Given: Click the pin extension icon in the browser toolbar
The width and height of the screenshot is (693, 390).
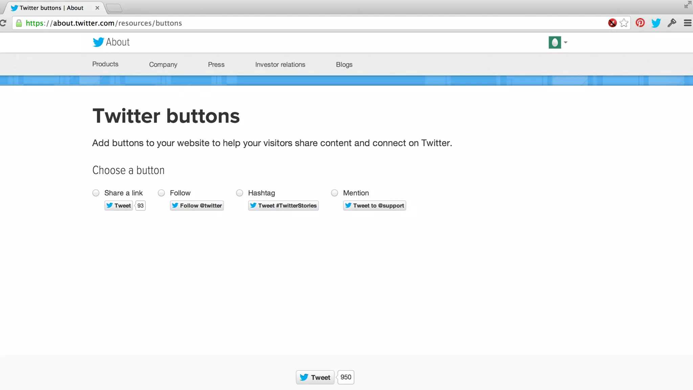Looking at the screenshot, I should click(x=672, y=23).
